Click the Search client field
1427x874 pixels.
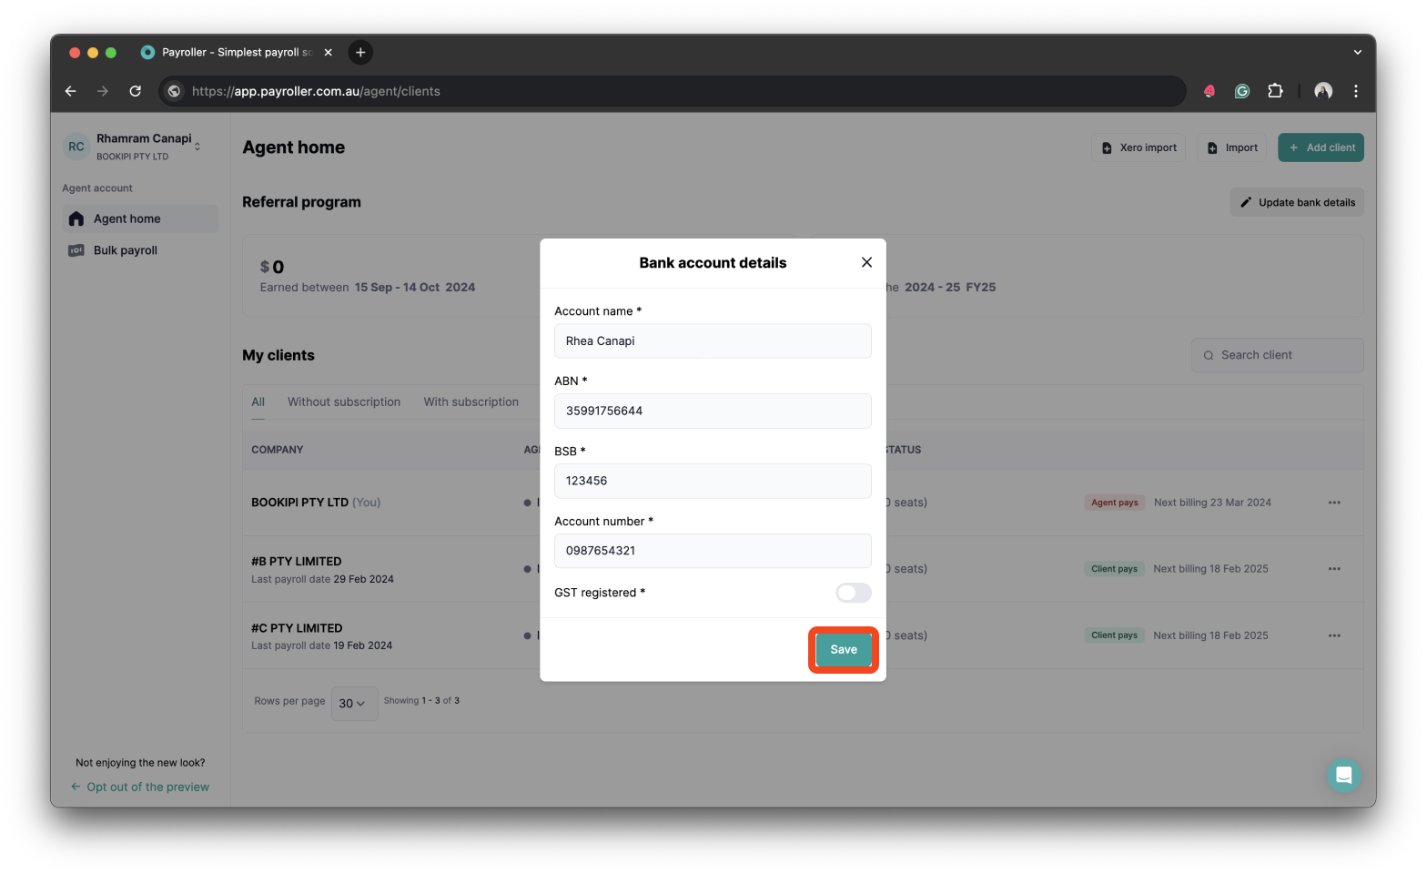click(1277, 355)
